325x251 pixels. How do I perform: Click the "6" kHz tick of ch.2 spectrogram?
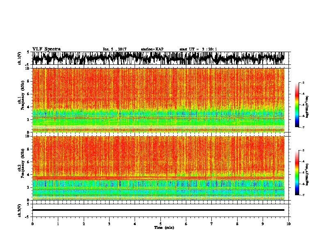coord(28,162)
